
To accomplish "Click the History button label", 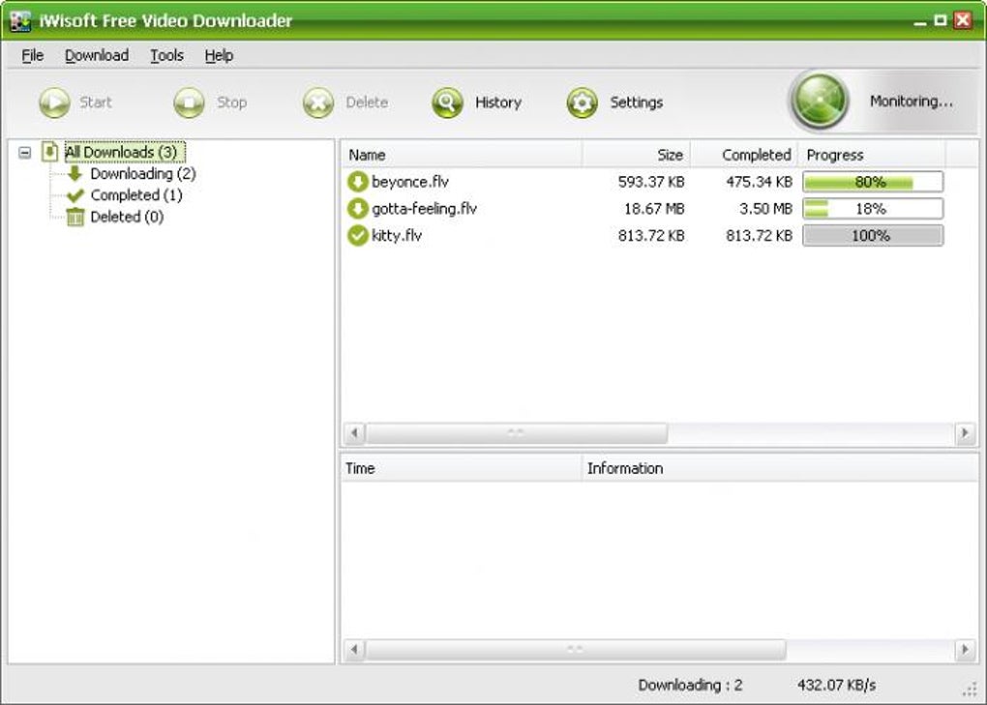I will point(498,103).
